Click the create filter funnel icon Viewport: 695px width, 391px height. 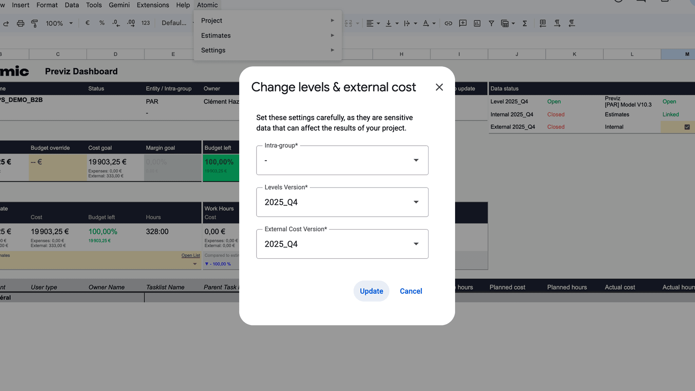(x=491, y=23)
